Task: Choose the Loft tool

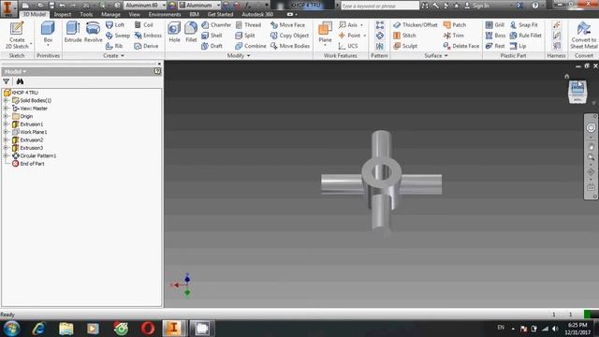Action: coord(115,25)
